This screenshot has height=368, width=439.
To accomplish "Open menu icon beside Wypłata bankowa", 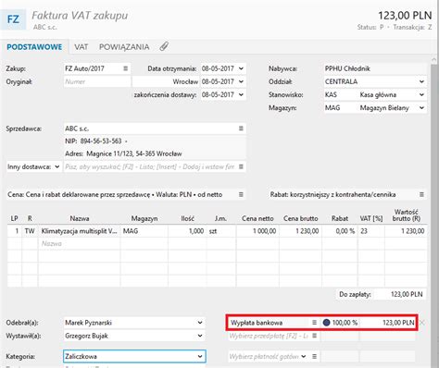I will [x=314, y=323].
